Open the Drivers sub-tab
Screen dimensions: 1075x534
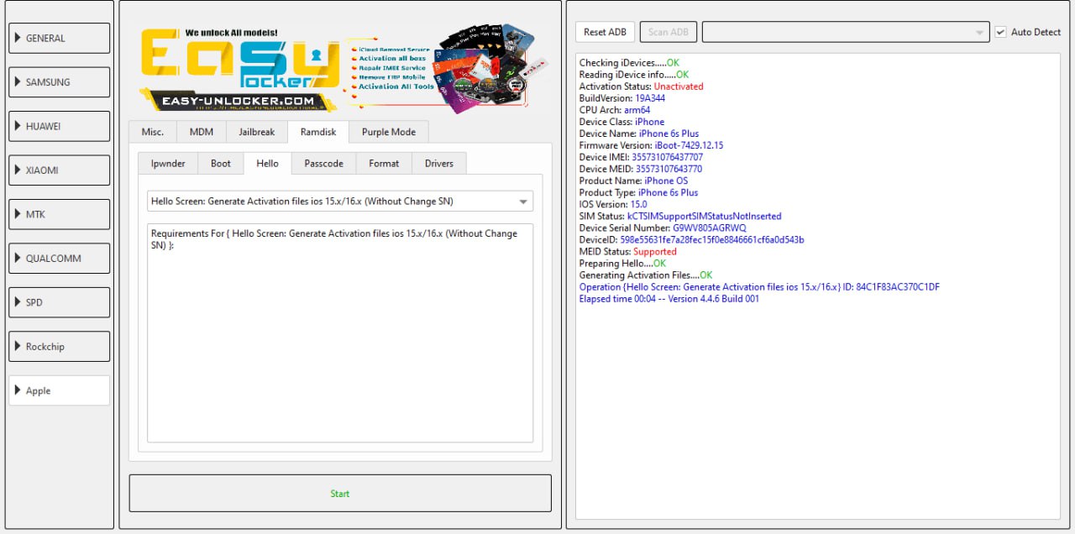(x=439, y=163)
